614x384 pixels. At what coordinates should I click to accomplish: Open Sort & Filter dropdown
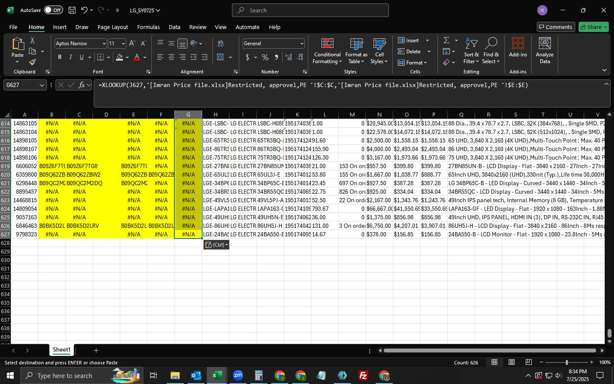(x=471, y=51)
